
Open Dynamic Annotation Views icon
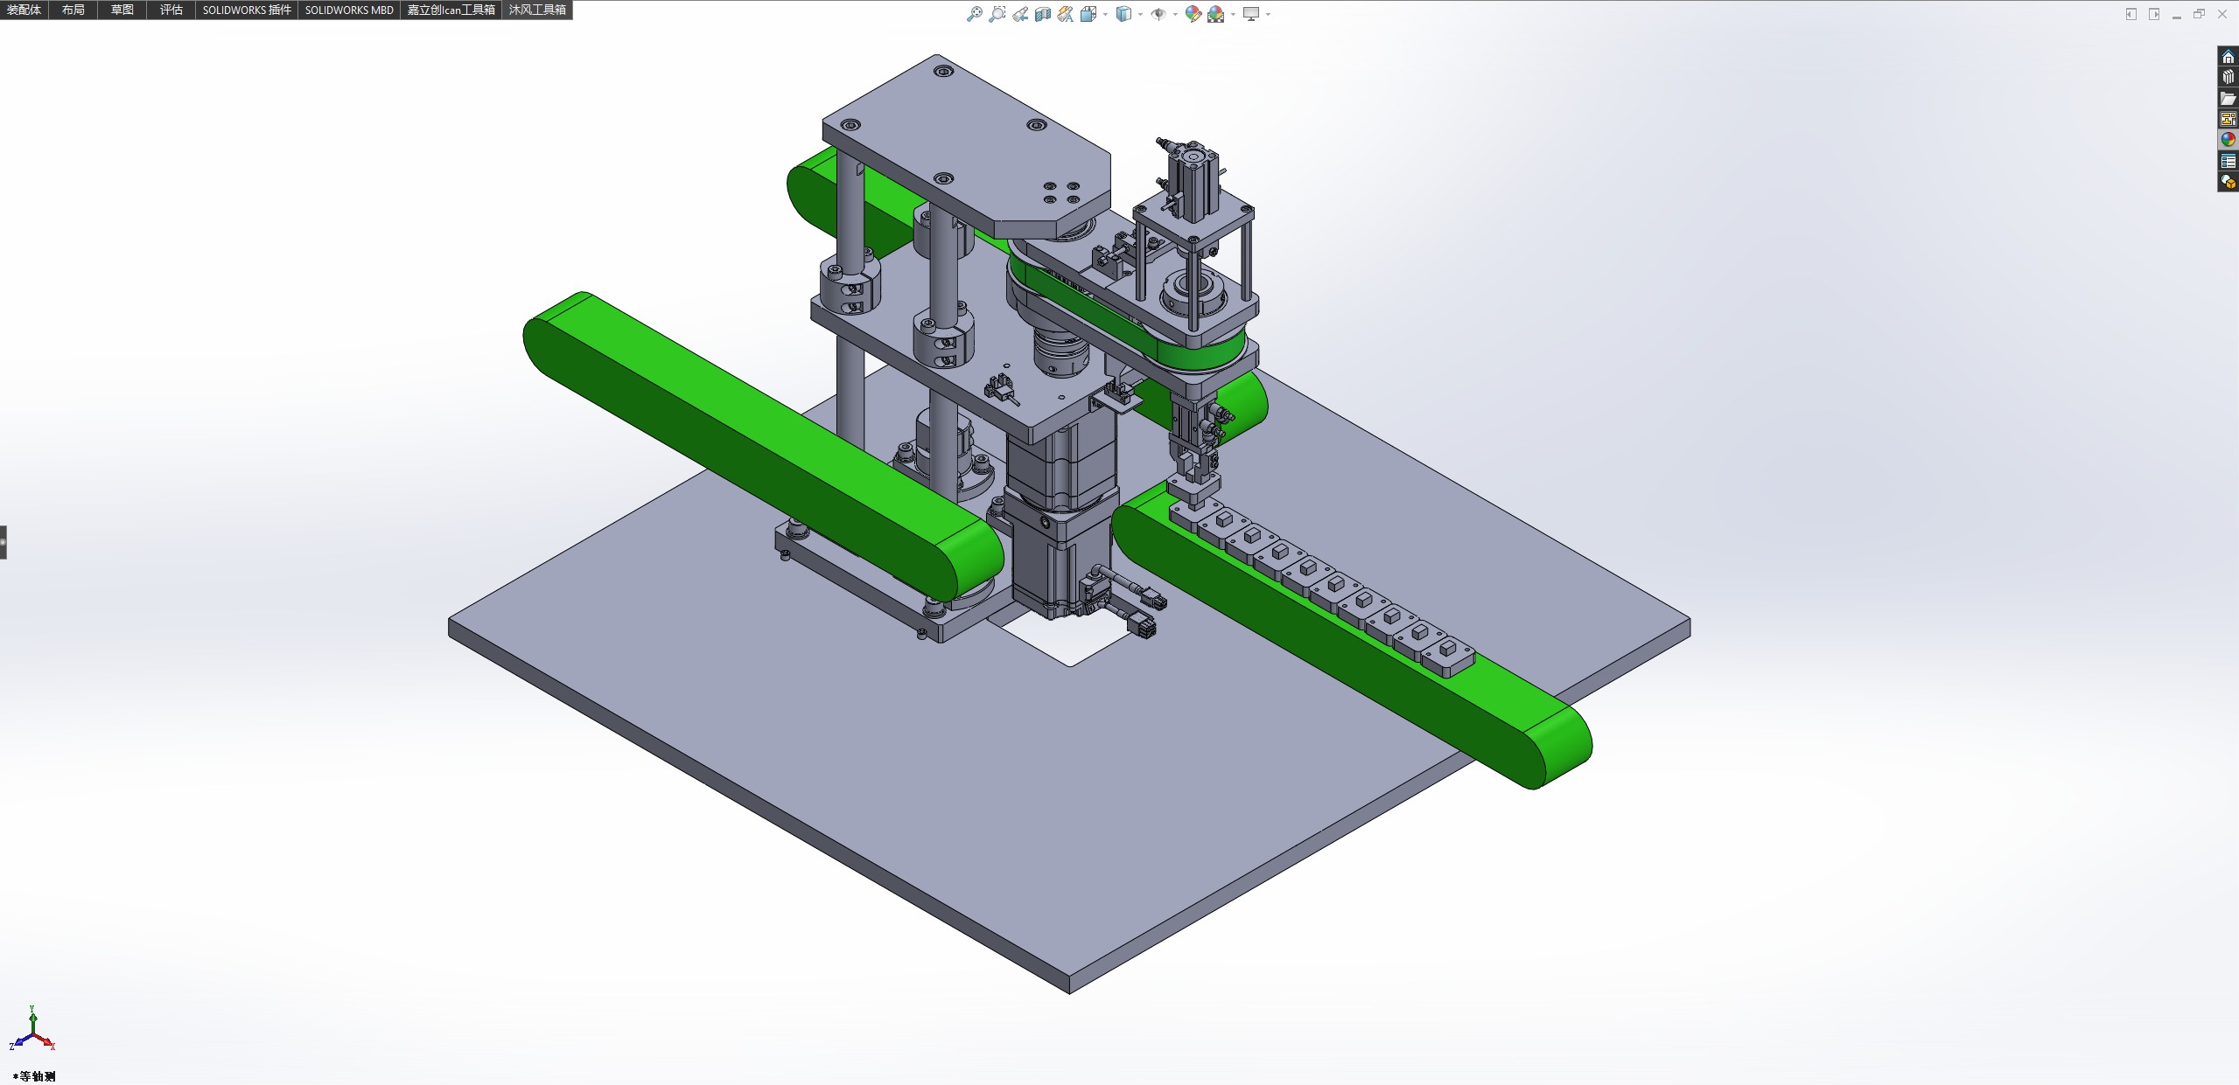1065,14
